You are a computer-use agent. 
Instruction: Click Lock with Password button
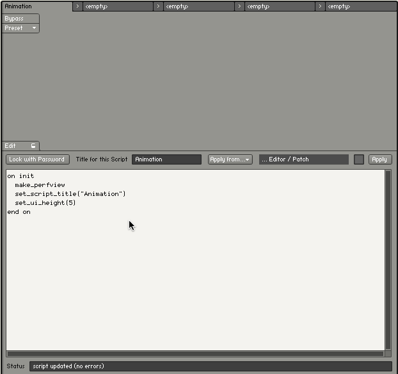click(38, 159)
